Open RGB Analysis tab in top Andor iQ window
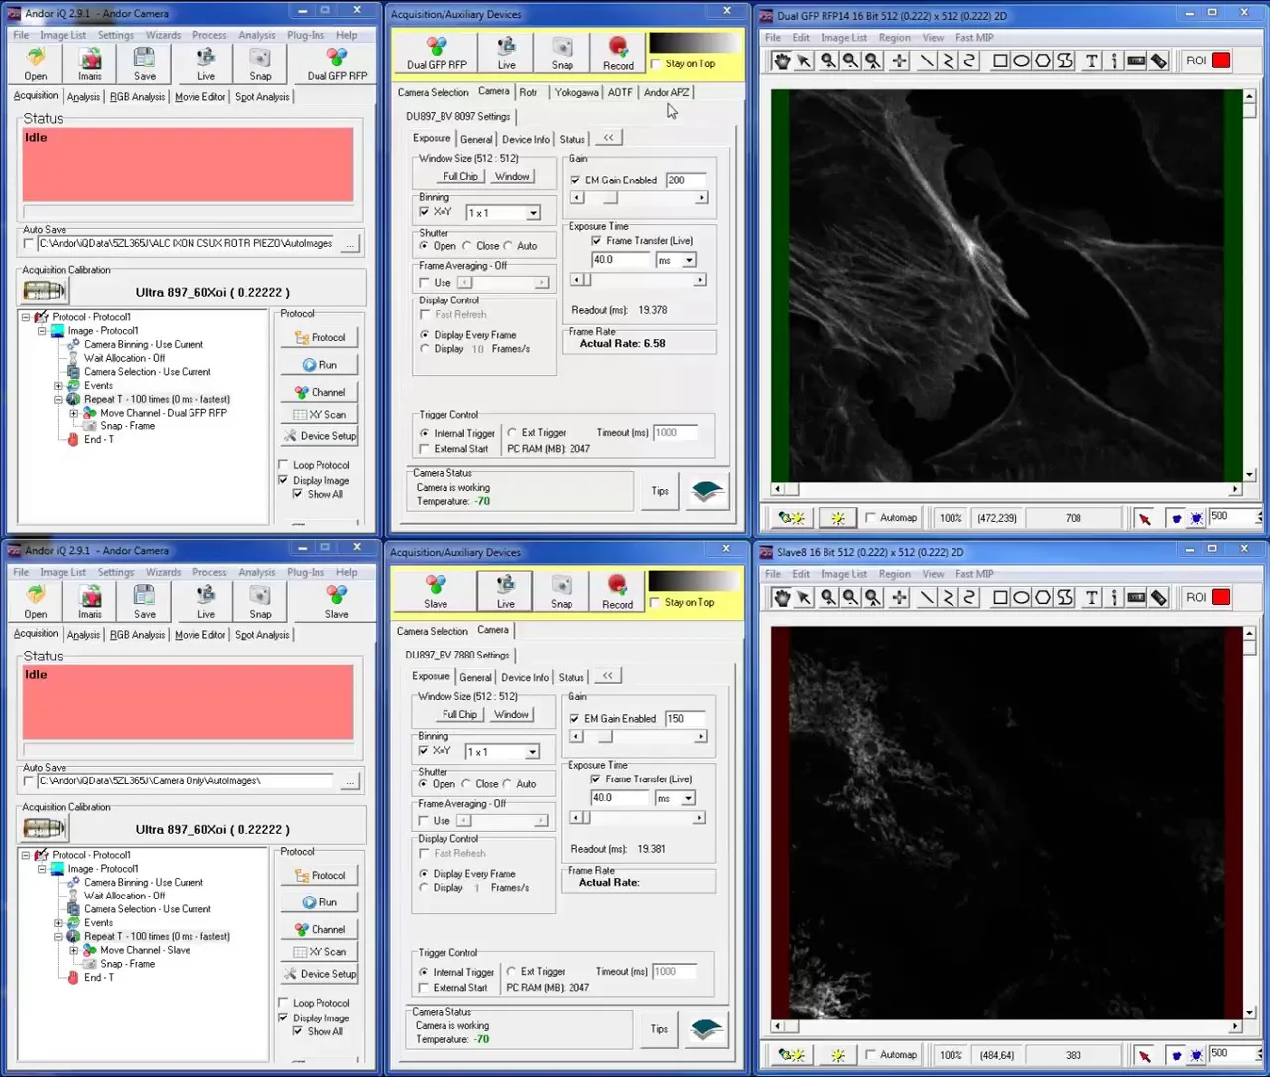 [137, 97]
